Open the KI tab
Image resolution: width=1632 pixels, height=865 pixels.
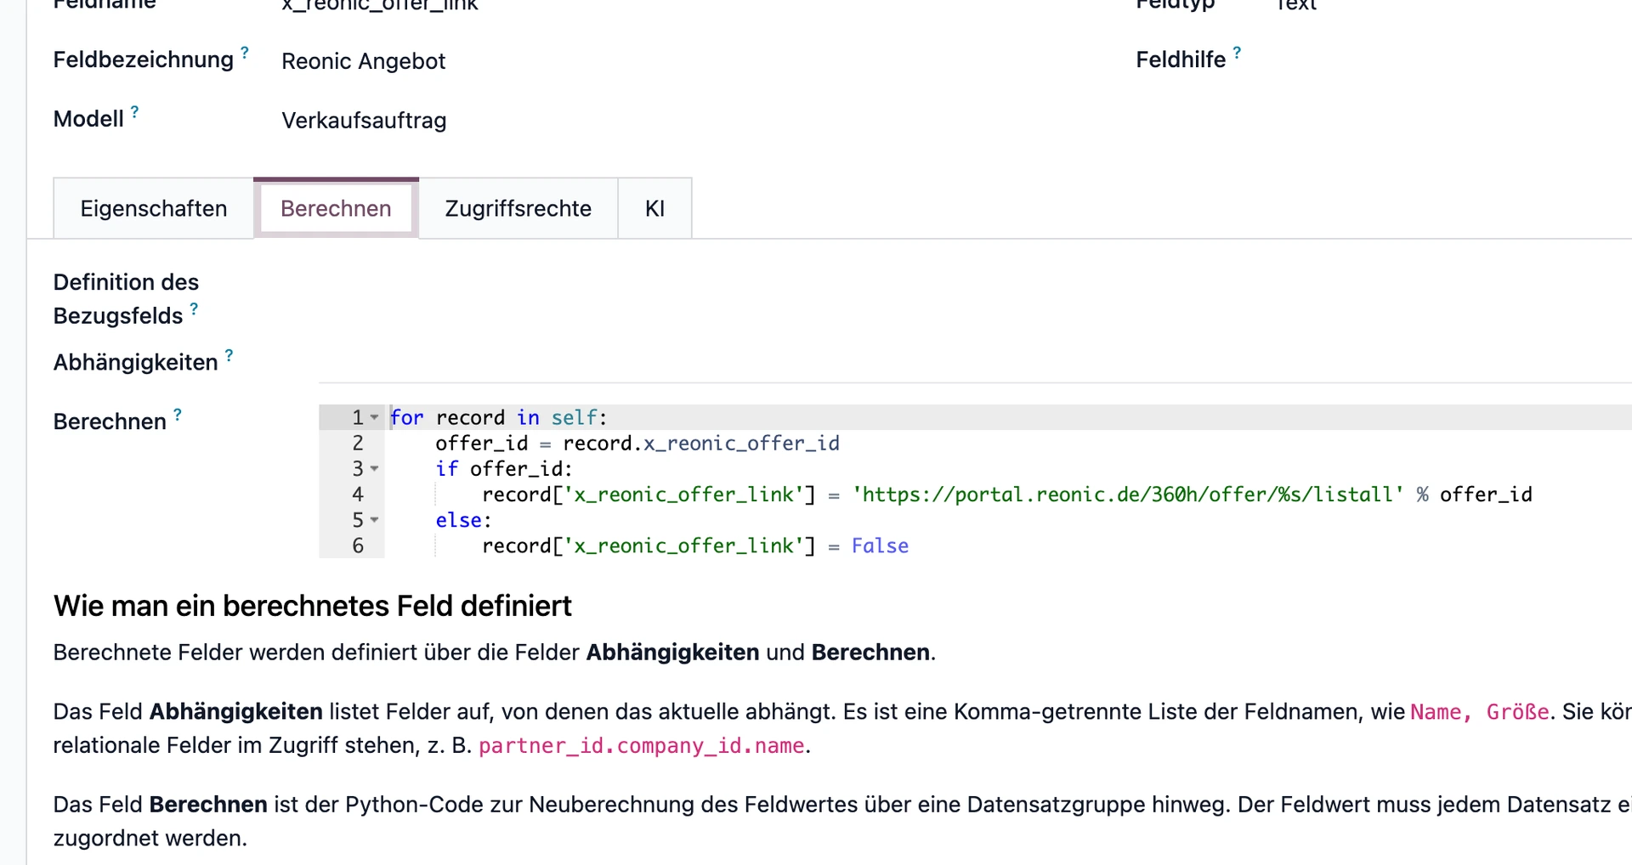tap(654, 208)
